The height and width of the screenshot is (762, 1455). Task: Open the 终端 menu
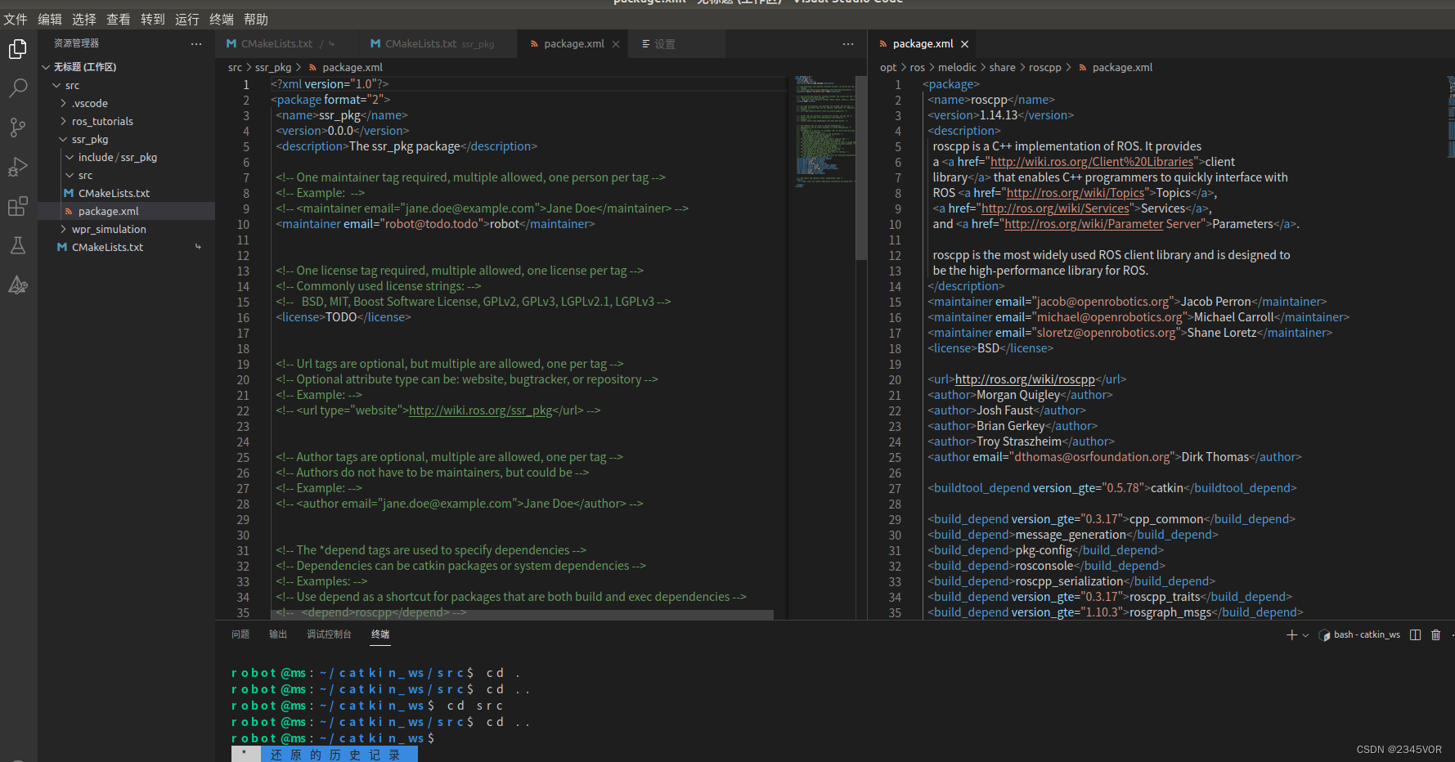[x=222, y=19]
